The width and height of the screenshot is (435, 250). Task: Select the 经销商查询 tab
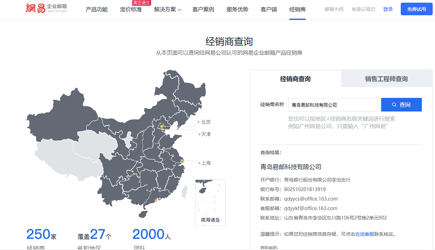(x=295, y=79)
